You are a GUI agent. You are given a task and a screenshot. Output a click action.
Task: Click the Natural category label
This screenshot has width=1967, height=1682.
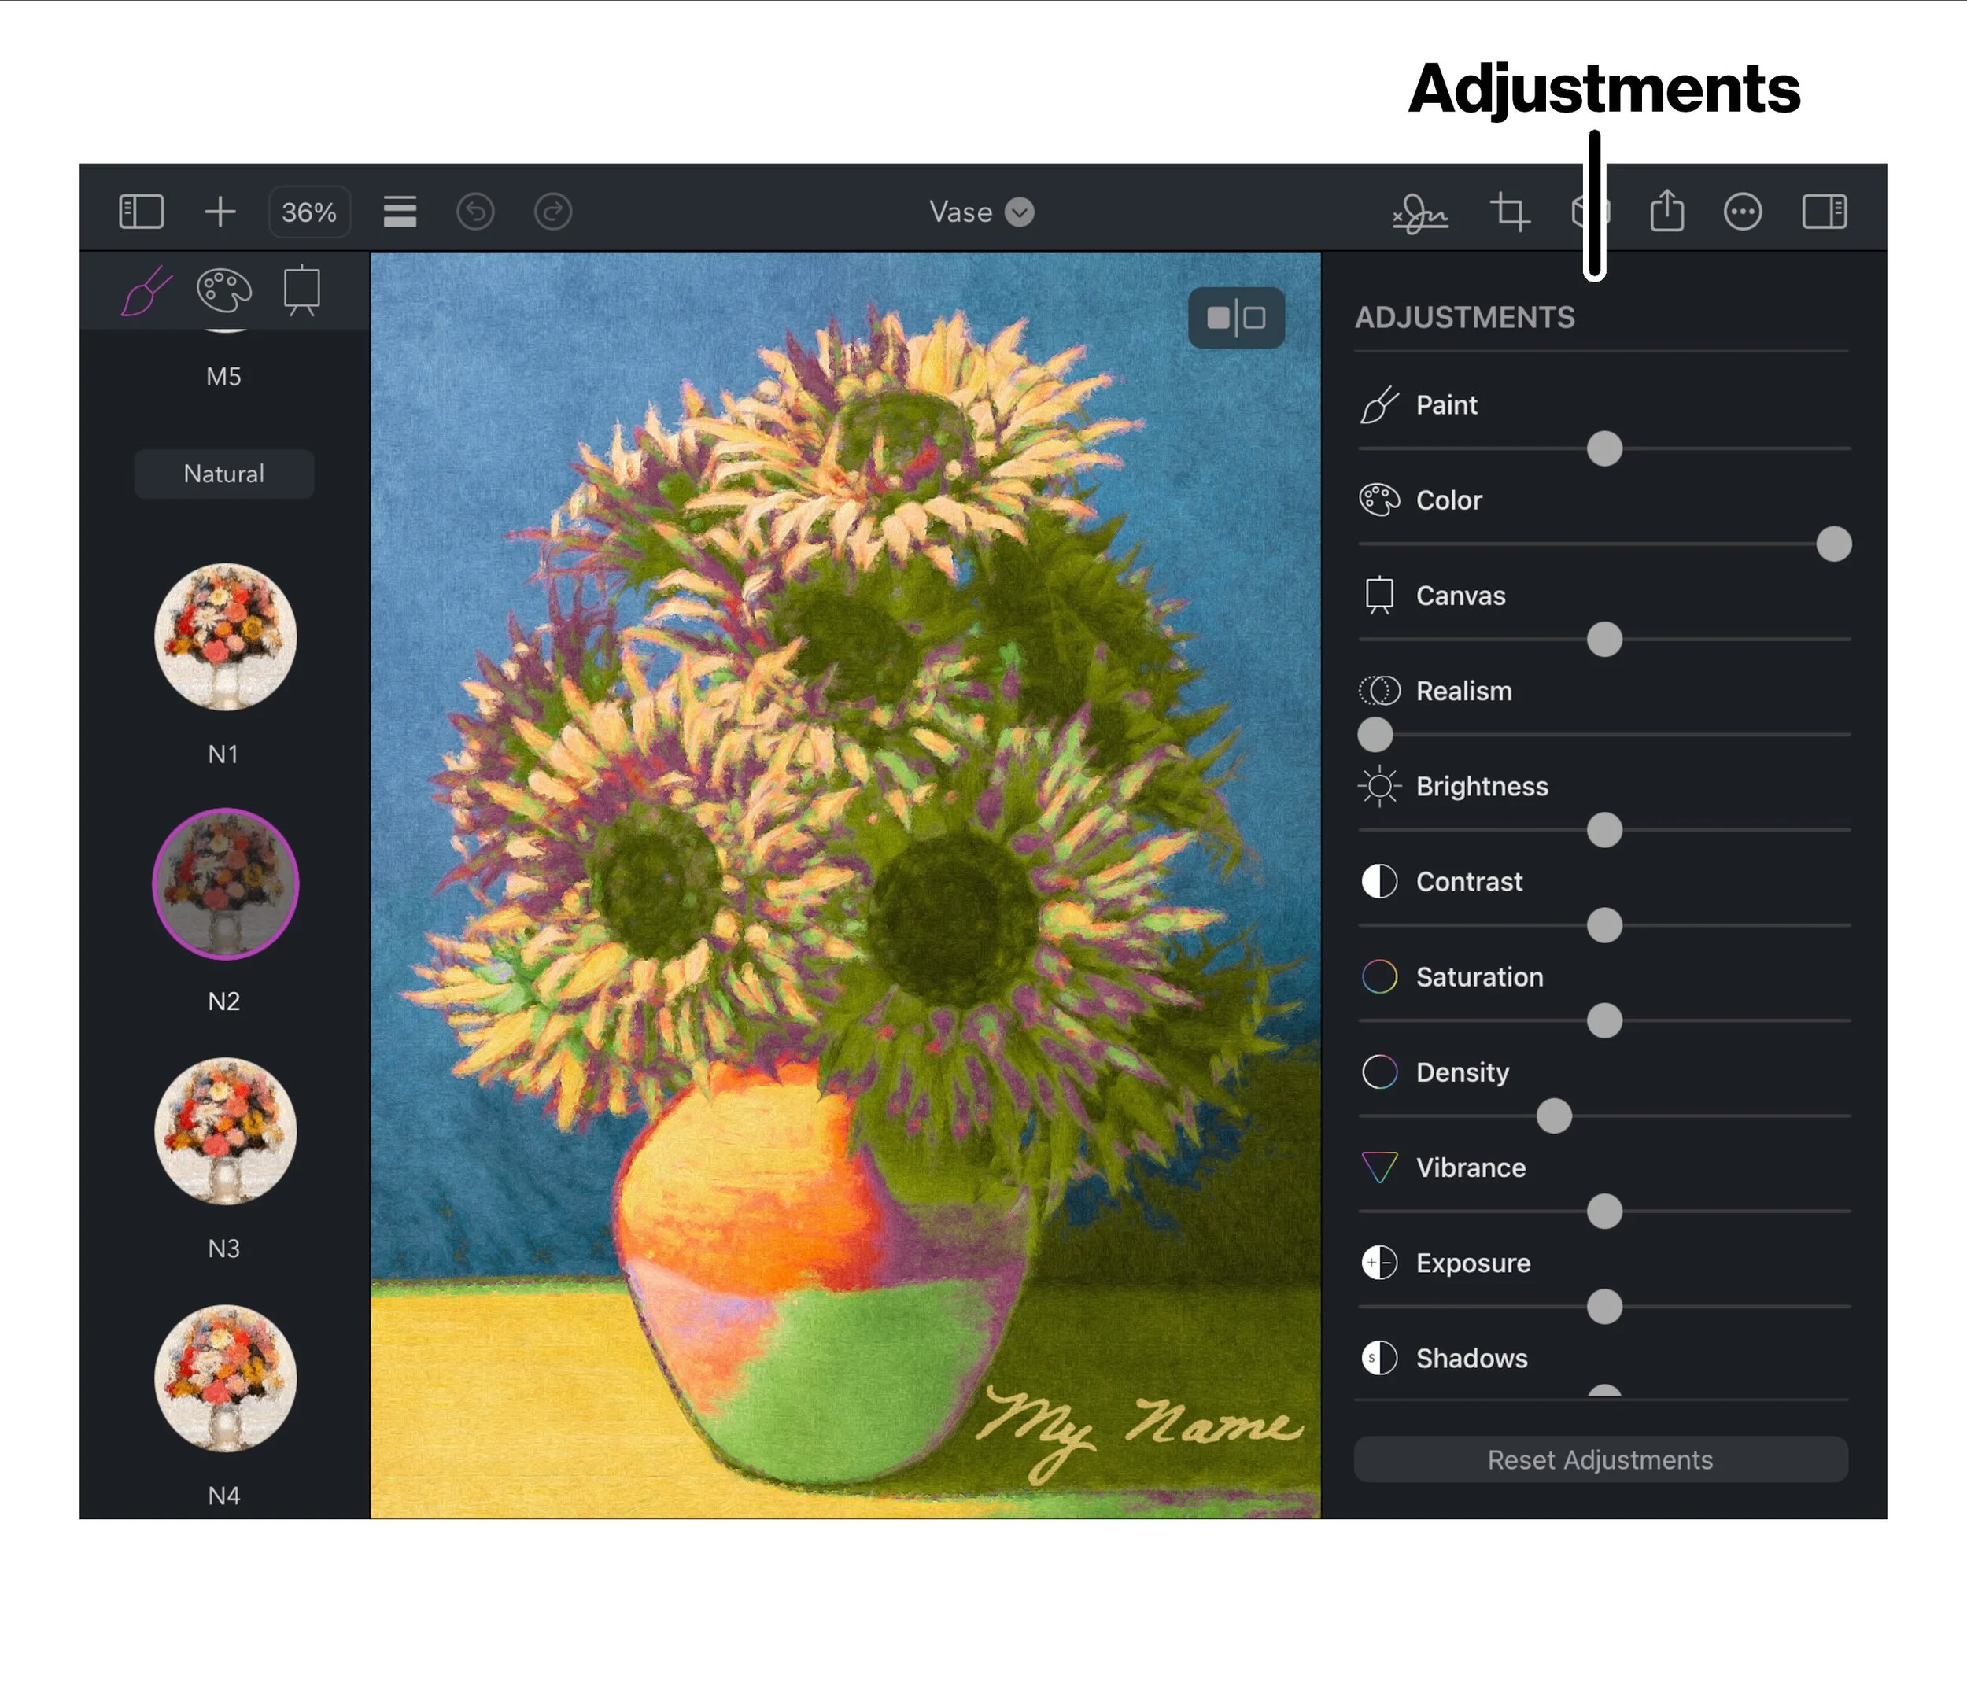click(224, 474)
